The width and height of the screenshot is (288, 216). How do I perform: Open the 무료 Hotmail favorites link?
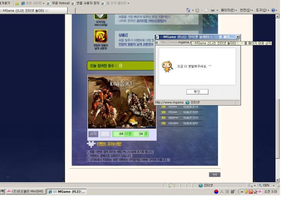coord(58,3)
